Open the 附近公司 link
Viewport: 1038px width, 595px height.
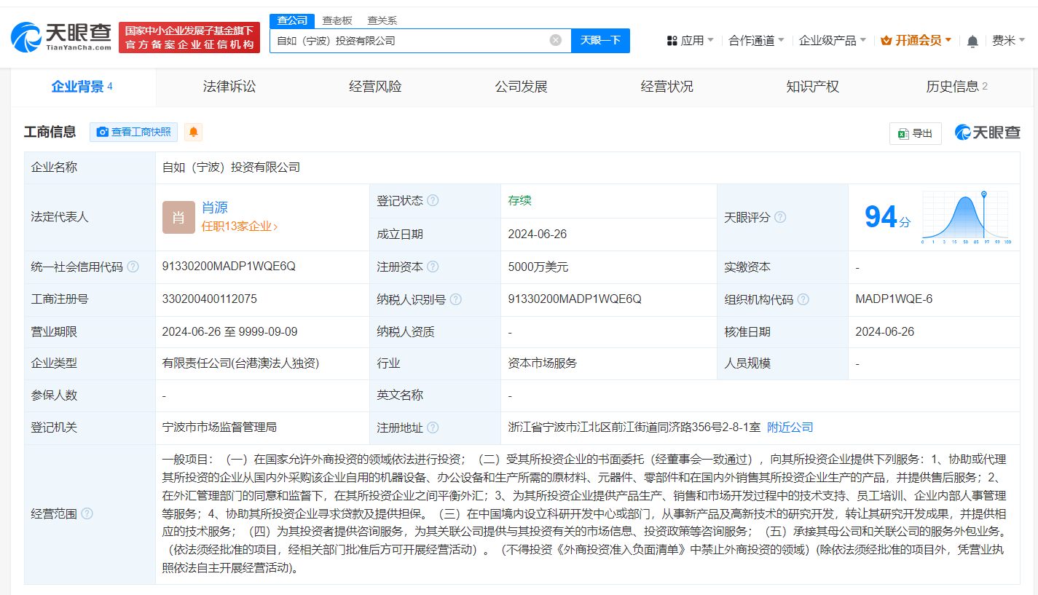click(x=790, y=427)
